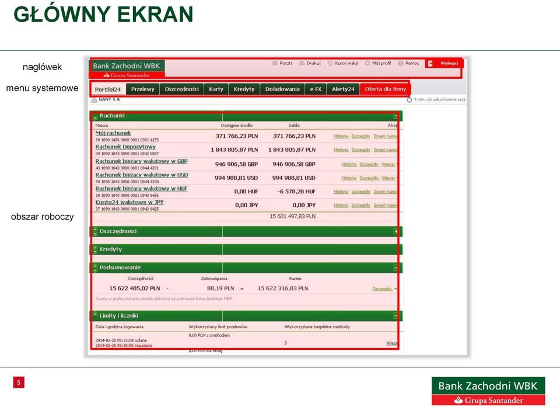Open Szczegóły dropdown in Podsumowanie
The height and width of the screenshot is (407, 560).
tap(384, 288)
